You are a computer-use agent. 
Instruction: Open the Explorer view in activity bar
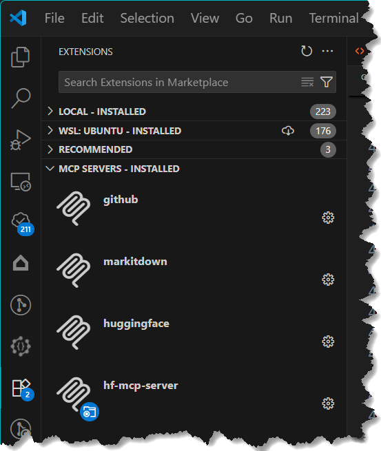tap(20, 57)
